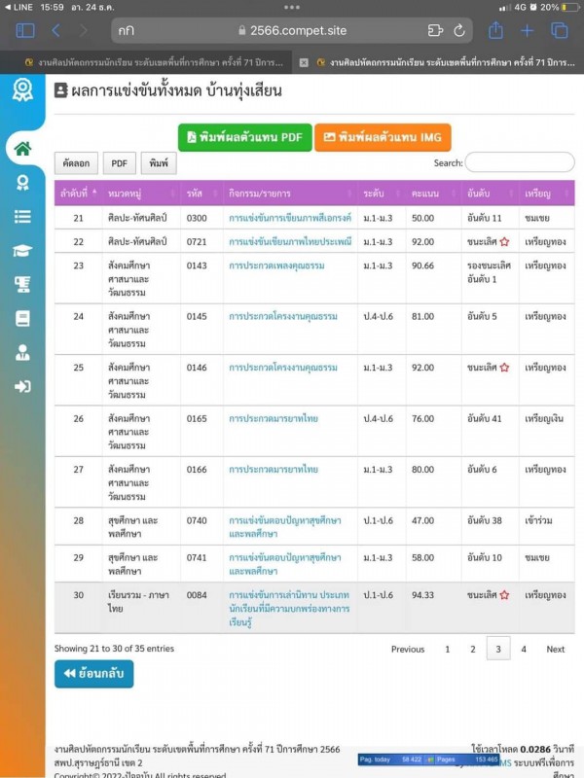
Task: Click the gray PDF export button
Action: (119, 163)
